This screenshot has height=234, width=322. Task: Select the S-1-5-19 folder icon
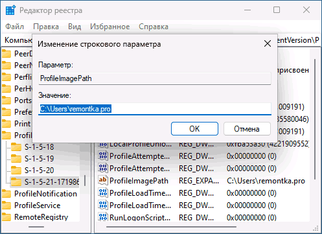[x=16, y=159]
